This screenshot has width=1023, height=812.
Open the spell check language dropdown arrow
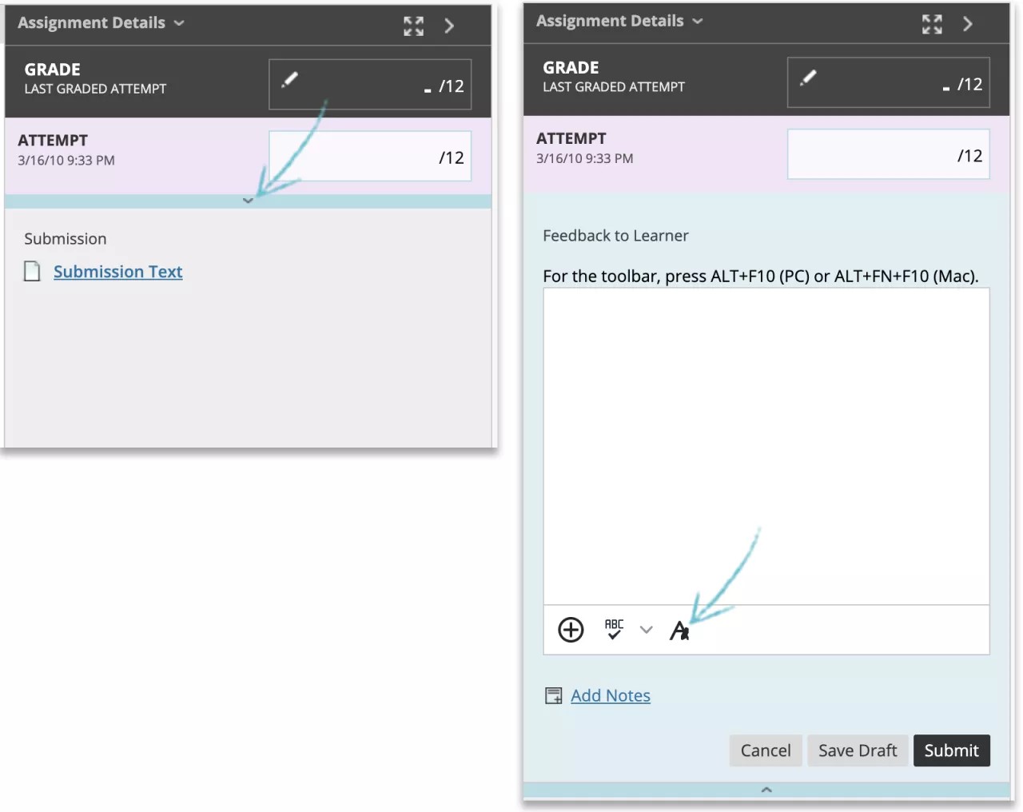click(x=646, y=630)
